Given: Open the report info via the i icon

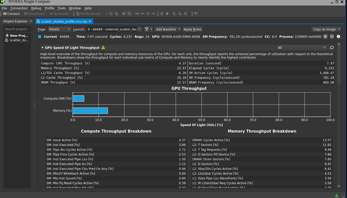Looking at the screenshot, I should point(338,36).
